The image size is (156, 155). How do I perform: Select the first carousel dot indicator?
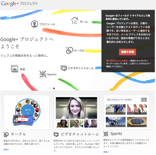coord(50,88)
